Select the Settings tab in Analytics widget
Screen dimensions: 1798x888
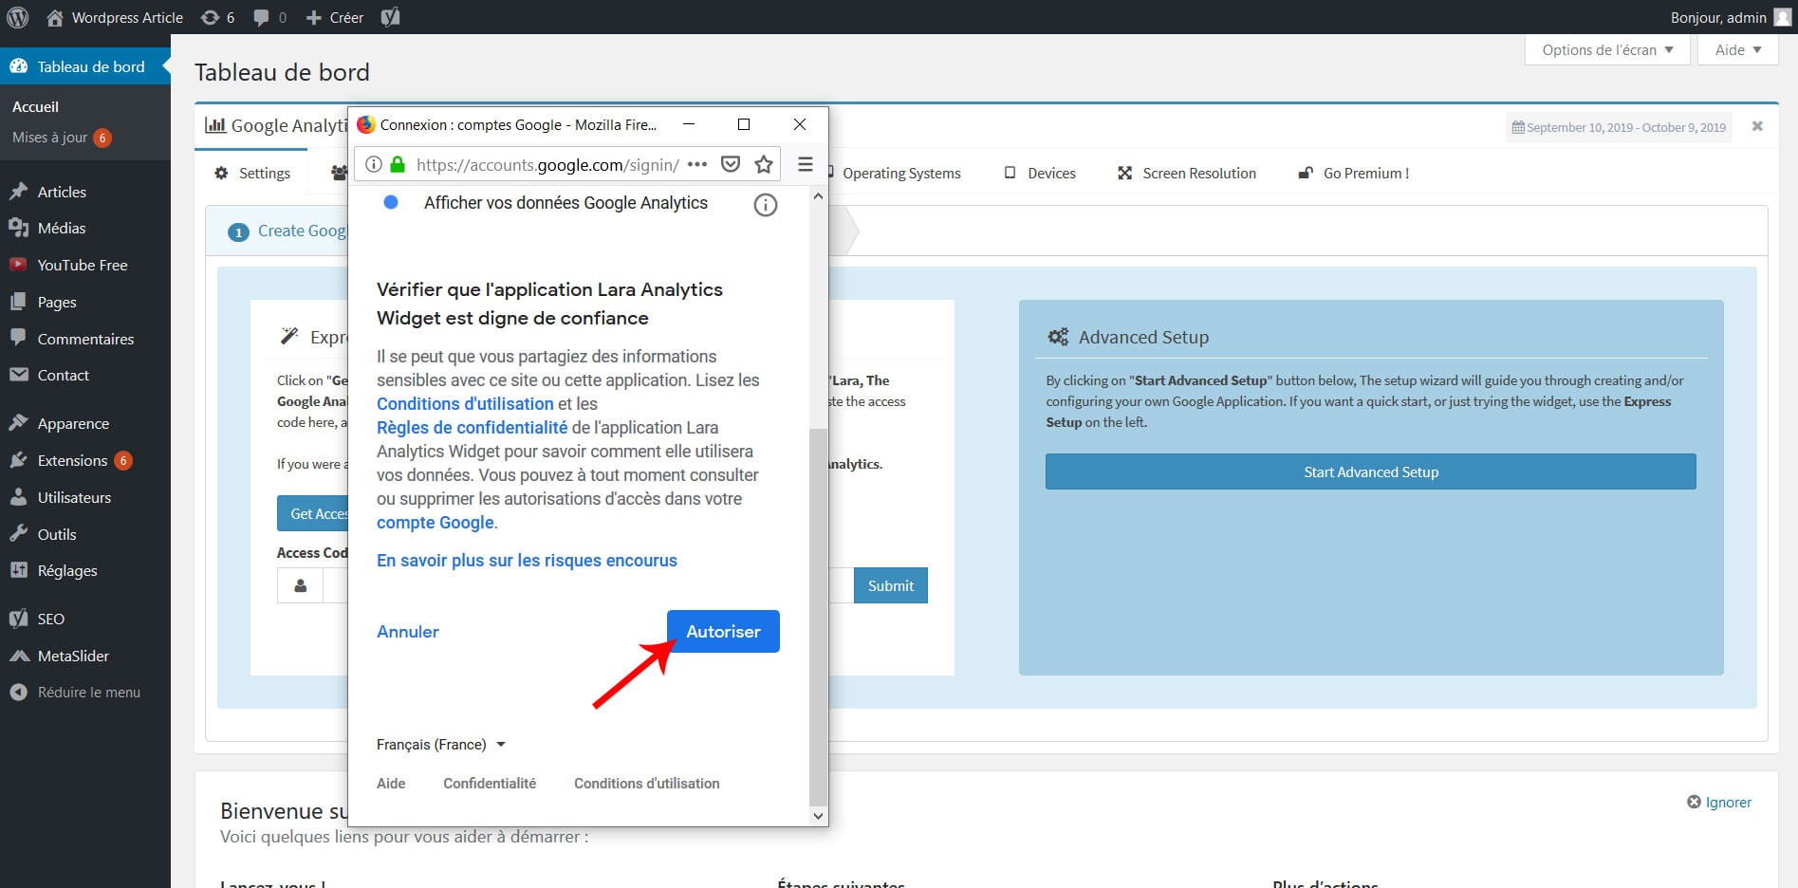253,173
